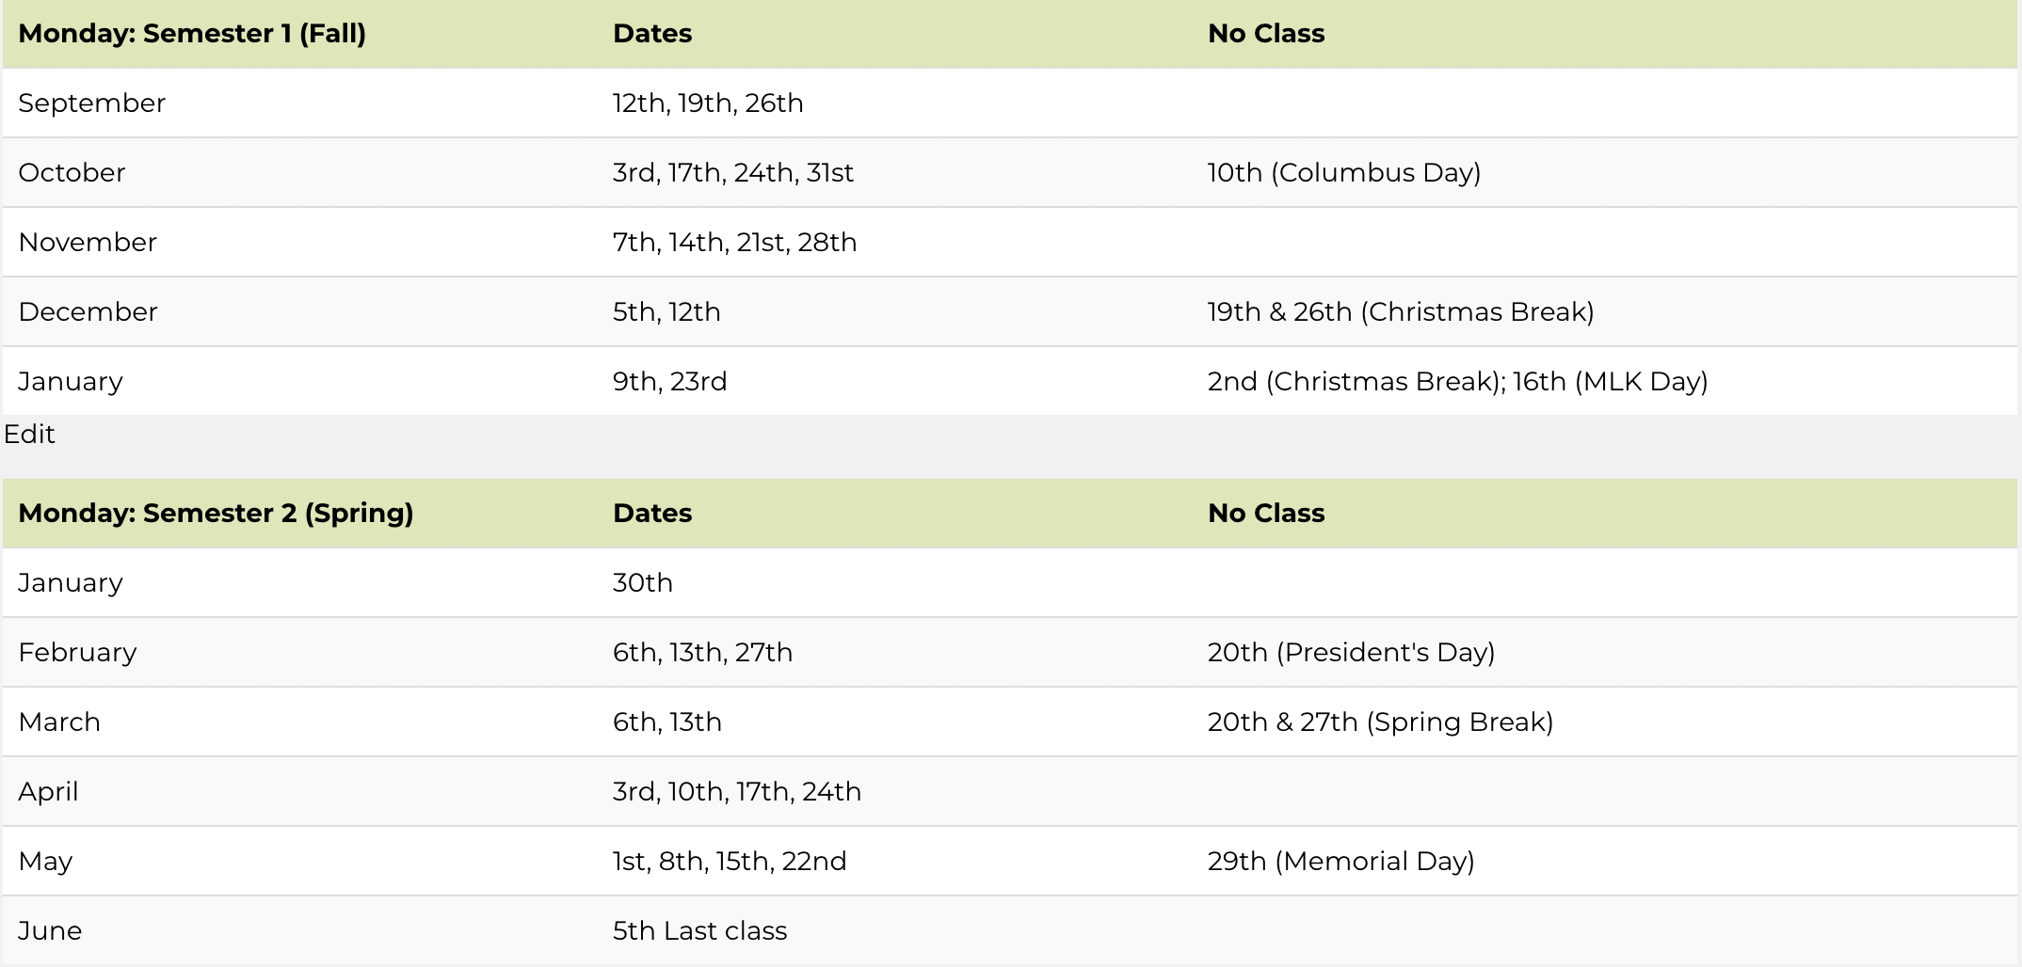Select the April dates 3rd, 10th, 17th, 24th

coord(737,792)
